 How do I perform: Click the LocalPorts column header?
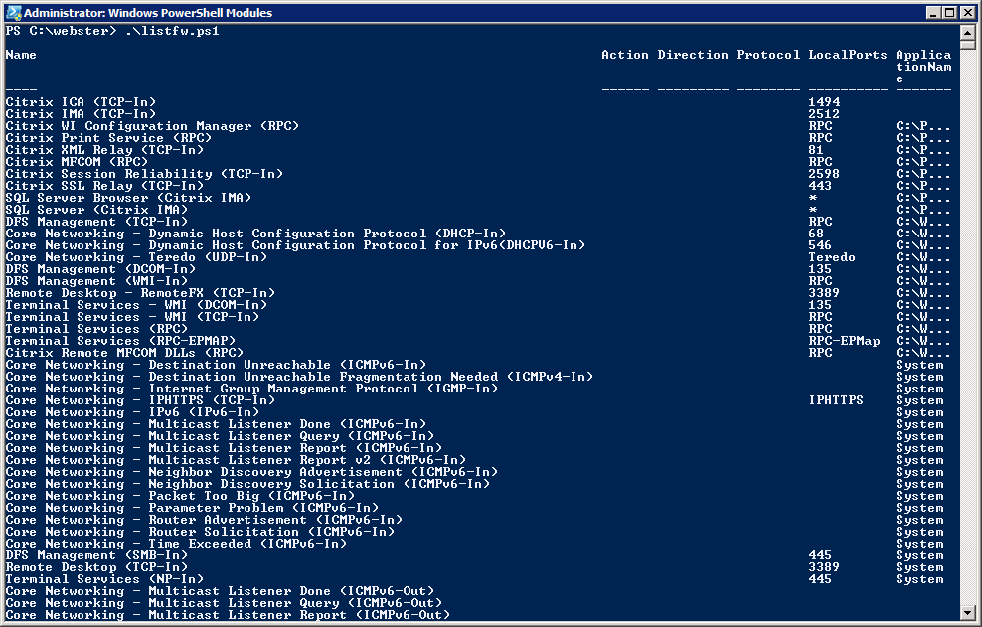click(x=848, y=55)
